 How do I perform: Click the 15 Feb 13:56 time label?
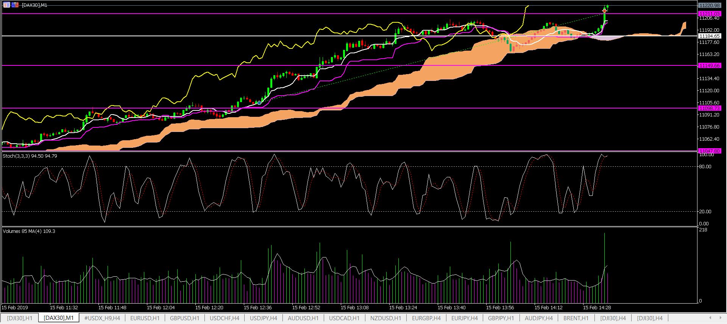point(500,308)
